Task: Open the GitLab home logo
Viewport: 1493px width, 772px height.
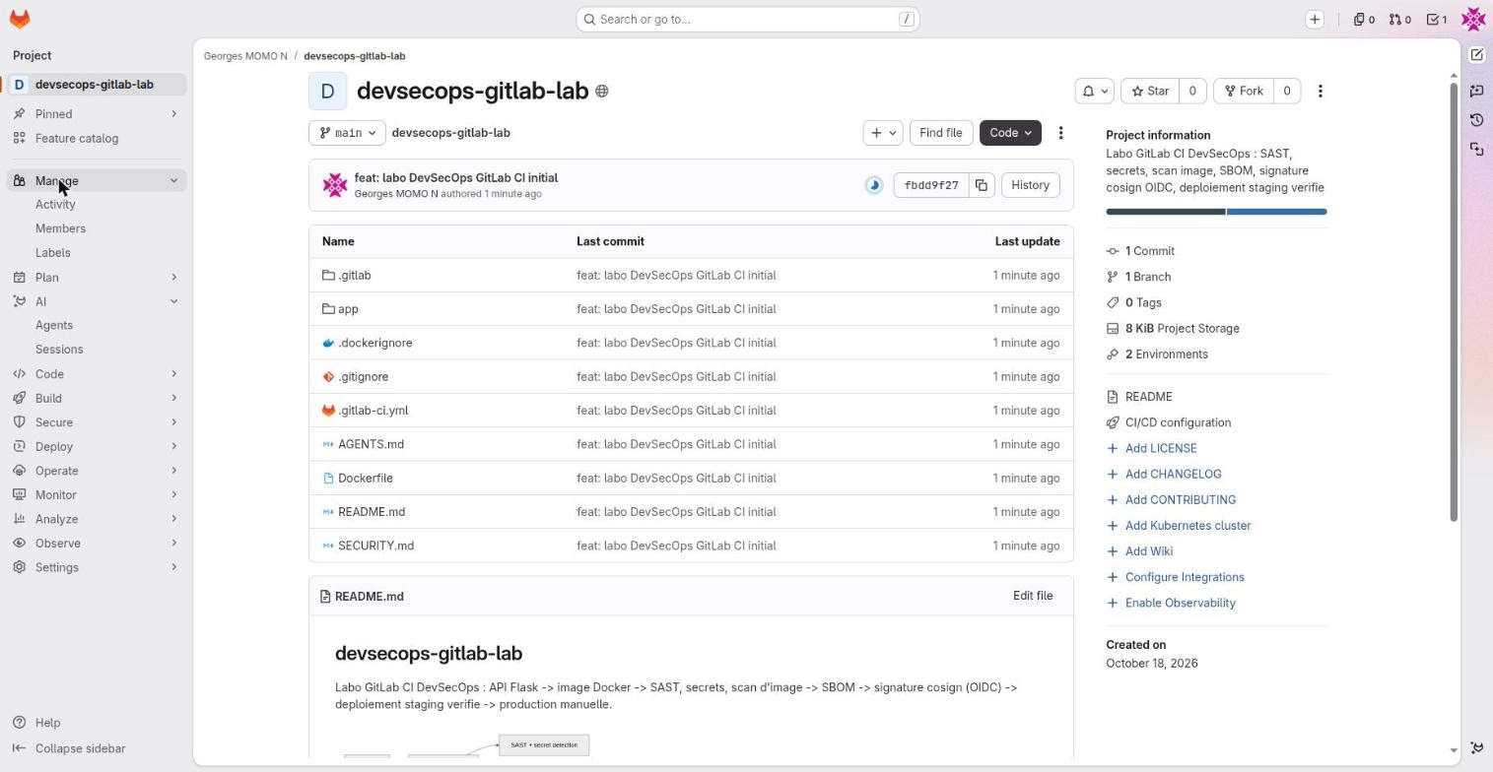Action: (20, 19)
